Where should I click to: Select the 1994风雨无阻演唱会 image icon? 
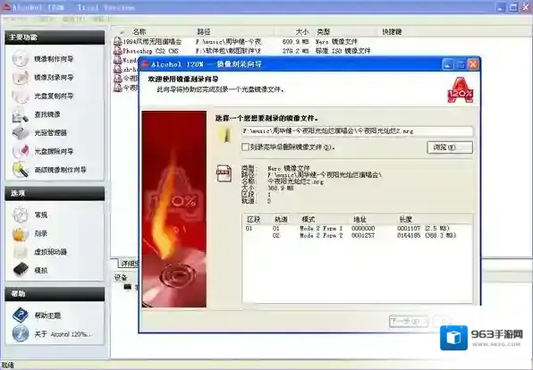(x=118, y=41)
